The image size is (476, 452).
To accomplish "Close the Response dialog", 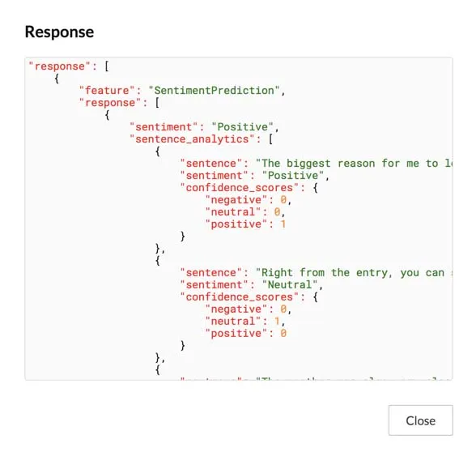I will pyautogui.click(x=420, y=420).
